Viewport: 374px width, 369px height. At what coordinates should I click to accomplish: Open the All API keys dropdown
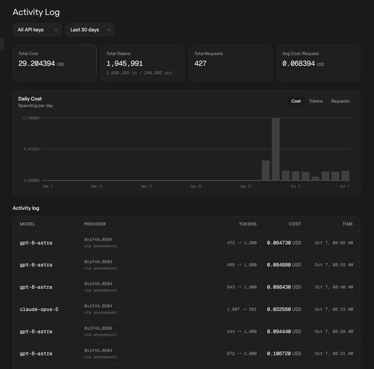(37, 30)
